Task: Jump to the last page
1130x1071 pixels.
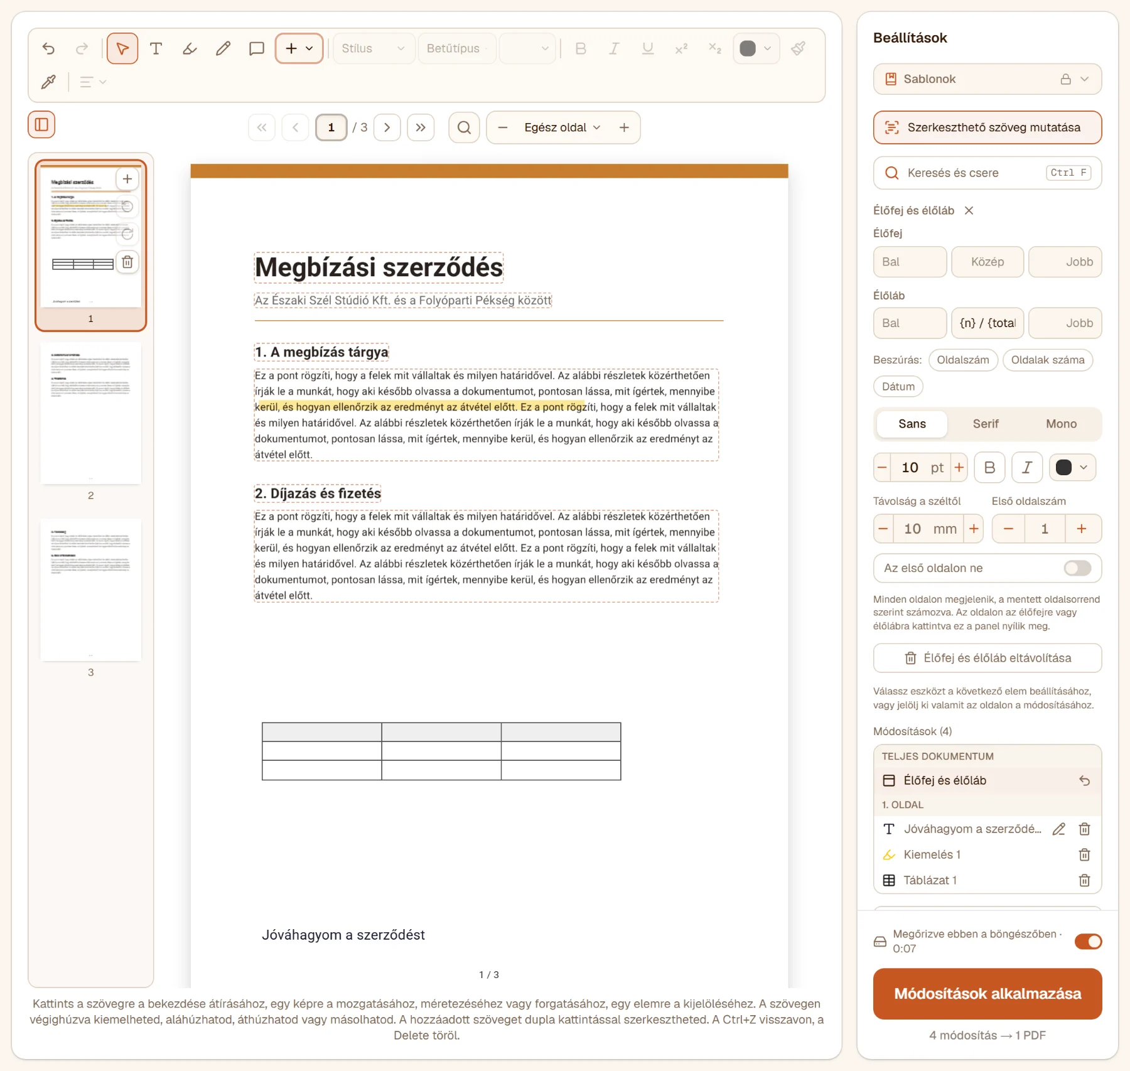Action: (x=421, y=127)
